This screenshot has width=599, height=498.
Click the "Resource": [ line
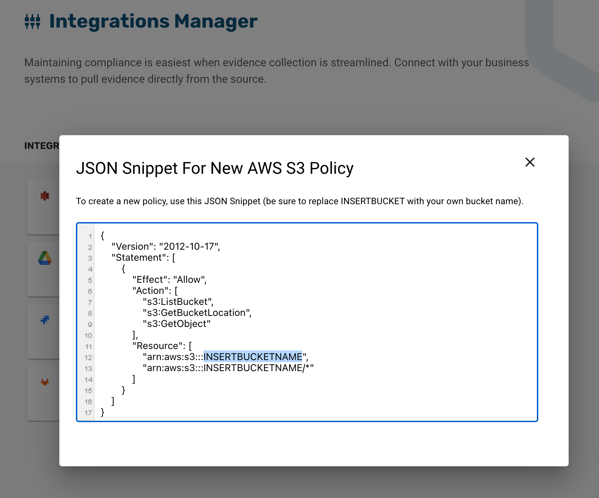click(x=162, y=346)
